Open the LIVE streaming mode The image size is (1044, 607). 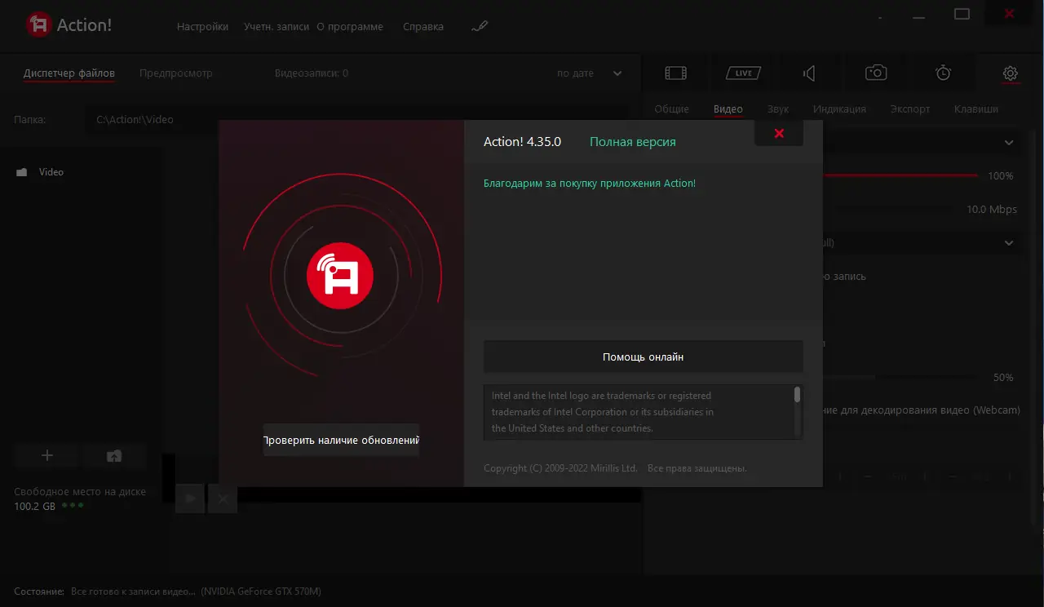[743, 73]
